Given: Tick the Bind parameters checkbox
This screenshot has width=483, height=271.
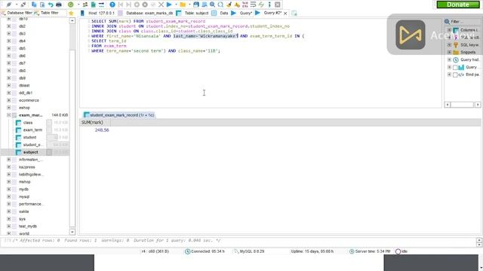Looking at the screenshot, I should 455,75.
